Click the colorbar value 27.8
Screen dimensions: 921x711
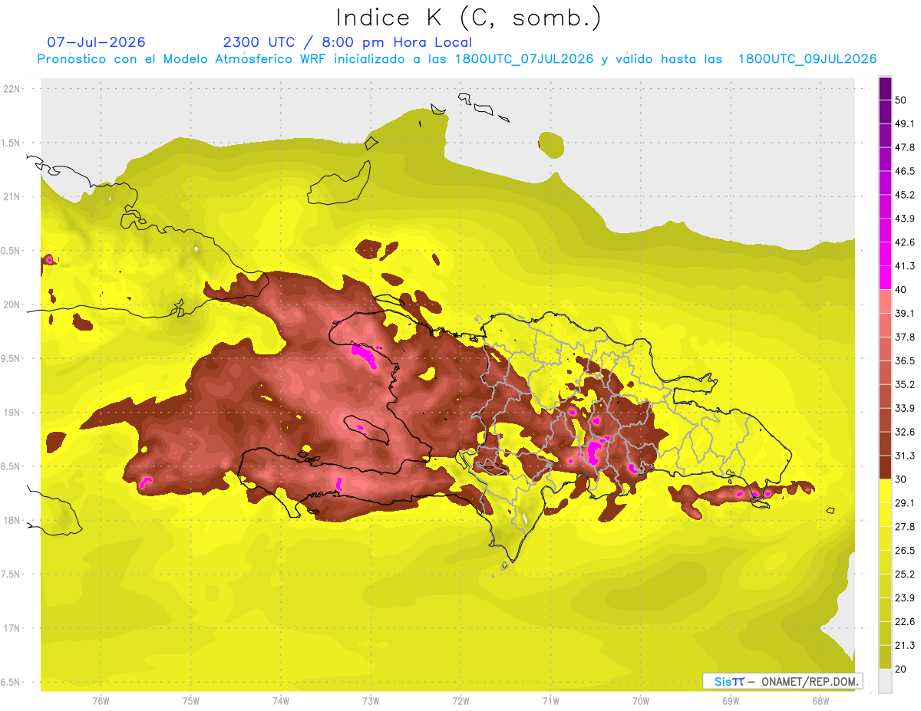(904, 527)
